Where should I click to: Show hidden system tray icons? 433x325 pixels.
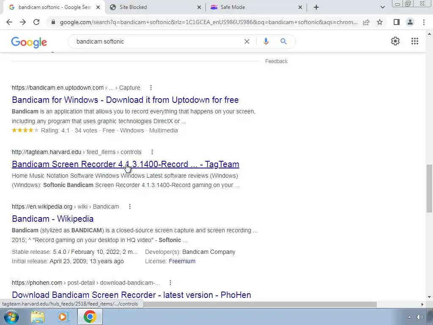409,317
